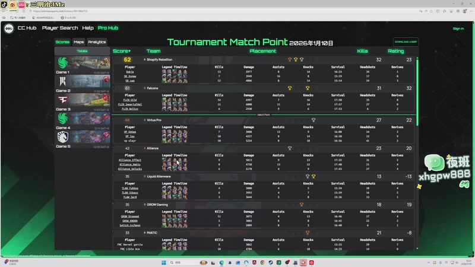Screen dimensions: 475x267
Task: Click browser home icon
Action: click(x=24, y=11)
